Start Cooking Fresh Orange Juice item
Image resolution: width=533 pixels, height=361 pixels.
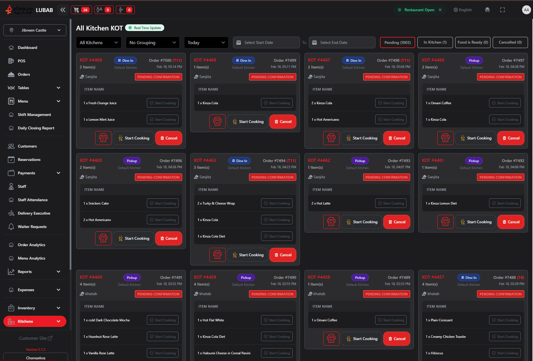click(163, 103)
